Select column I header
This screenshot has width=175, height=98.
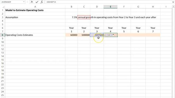tap(166, 7)
